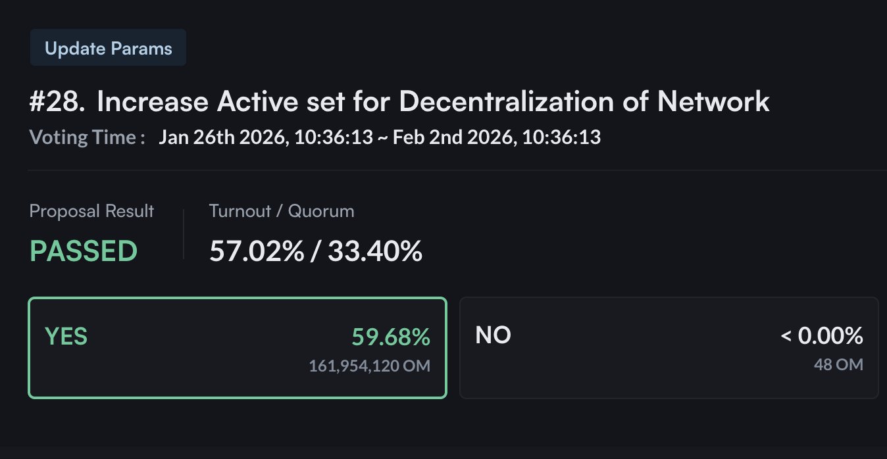This screenshot has width=887, height=459.
Task: Click the Proposal Result label
Action: click(x=91, y=211)
